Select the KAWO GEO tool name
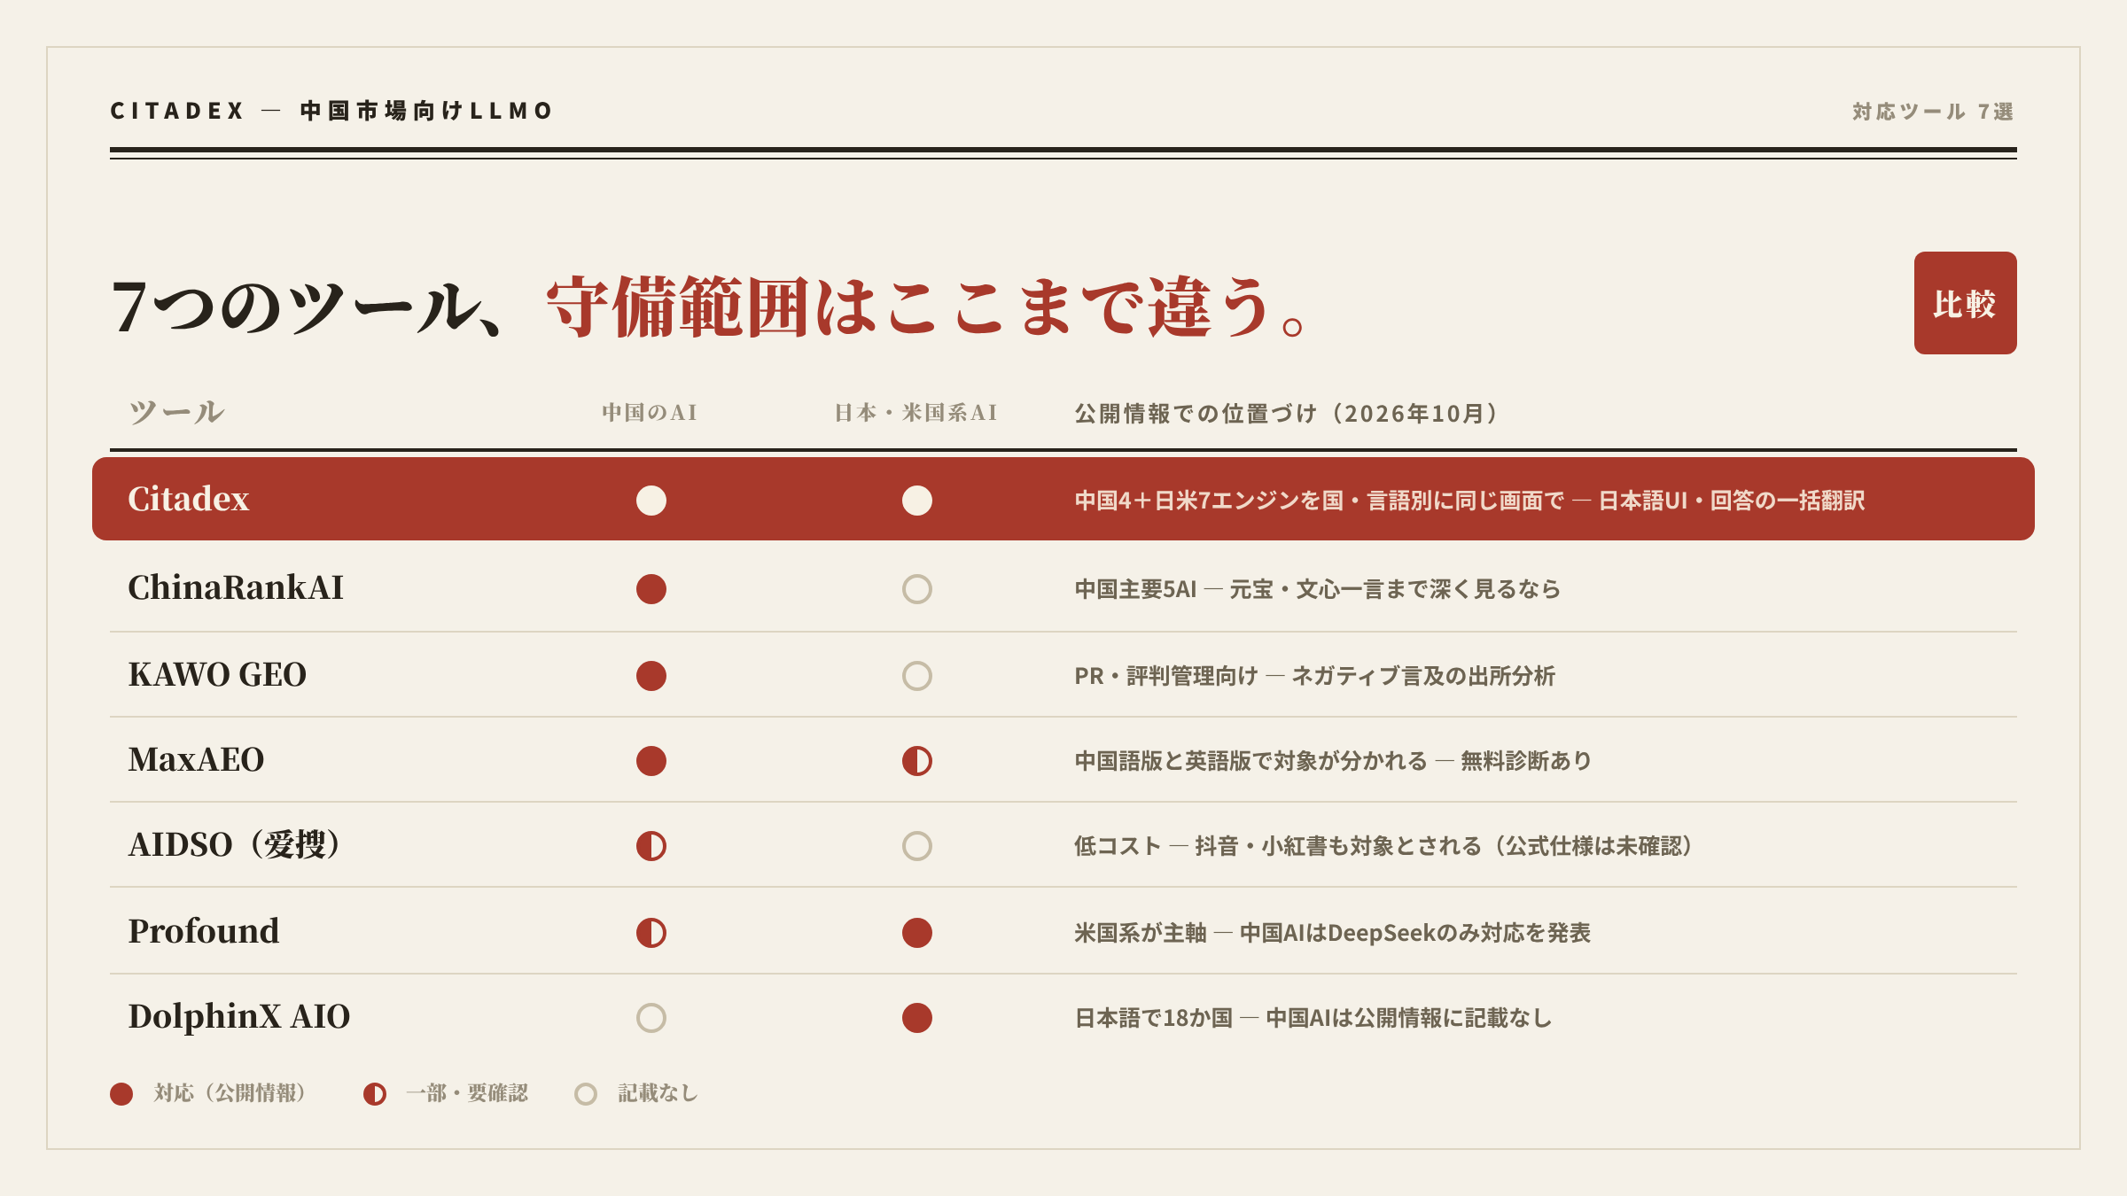The width and height of the screenshot is (2127, 1196). [x=217, y=674]
